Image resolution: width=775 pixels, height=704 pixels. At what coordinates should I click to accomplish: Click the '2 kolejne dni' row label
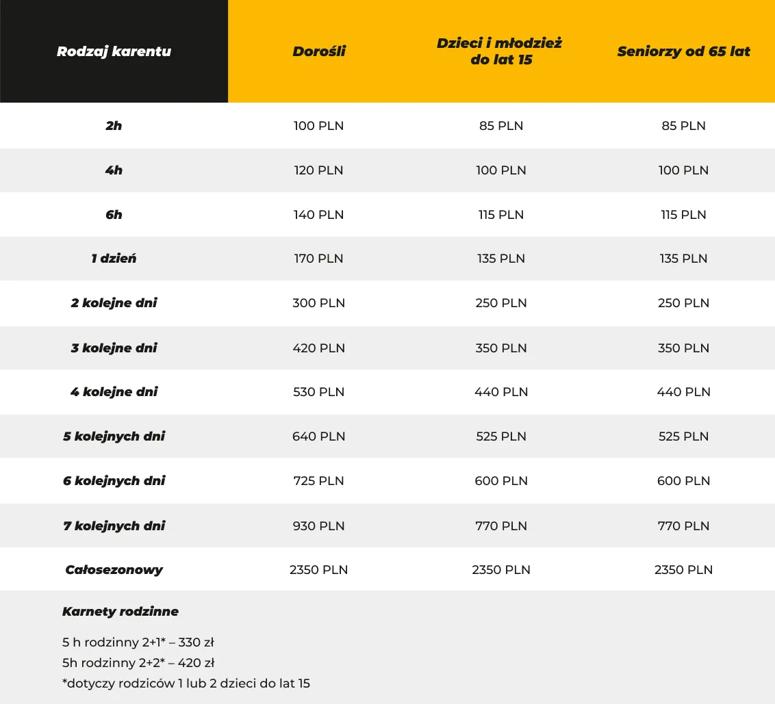(114, 303)
